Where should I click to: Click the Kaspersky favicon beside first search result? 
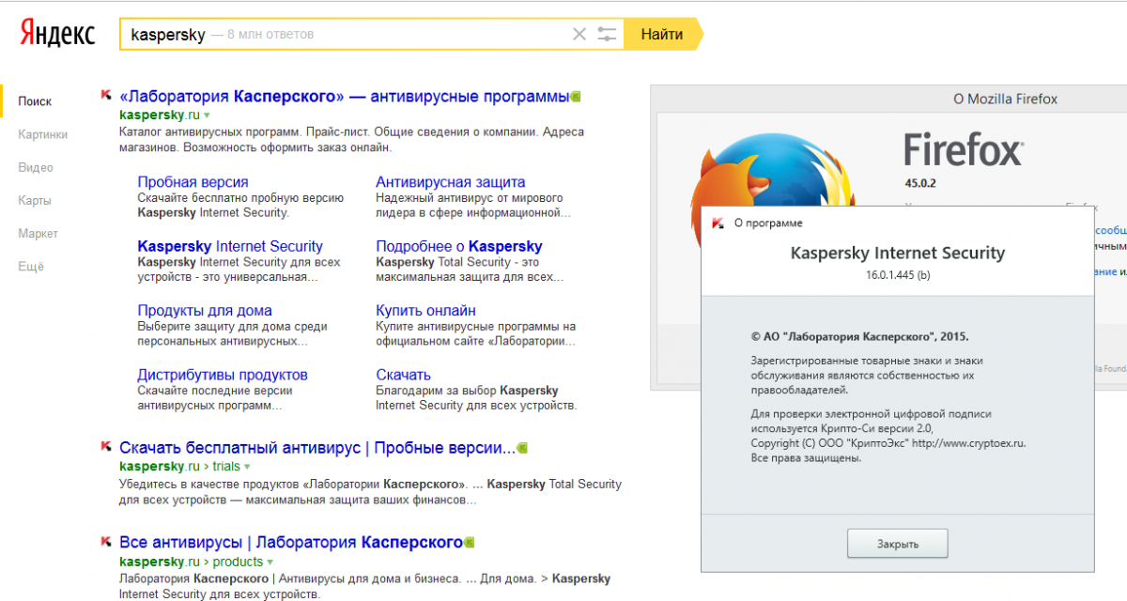[107, 96]
